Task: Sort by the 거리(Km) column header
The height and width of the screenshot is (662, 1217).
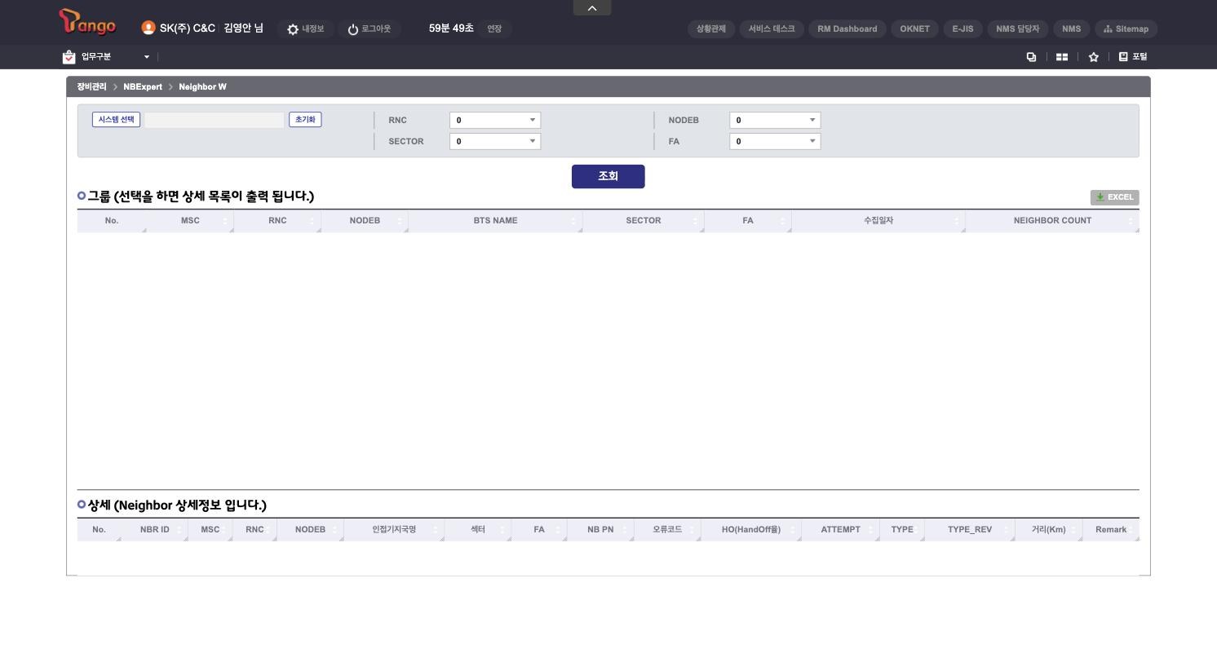Action: [1049, 530]
